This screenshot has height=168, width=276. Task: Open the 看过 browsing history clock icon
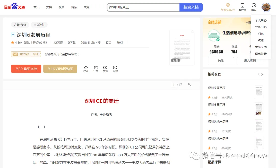pos(254,7)
